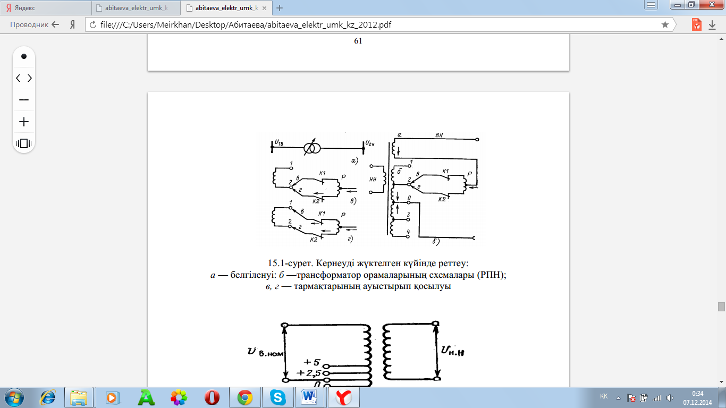
Task: Open the downloads arrow icon
Action: [x=712, y=24]
